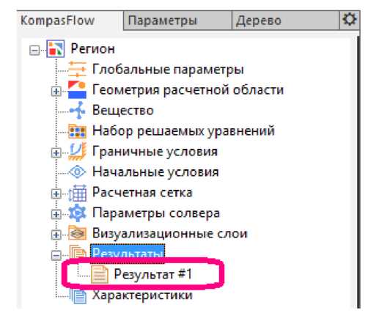Click the Расчетная сетка grid icon
Viewport: 368px width, 324px height.
pyautogui.click(x=77, y=193)
